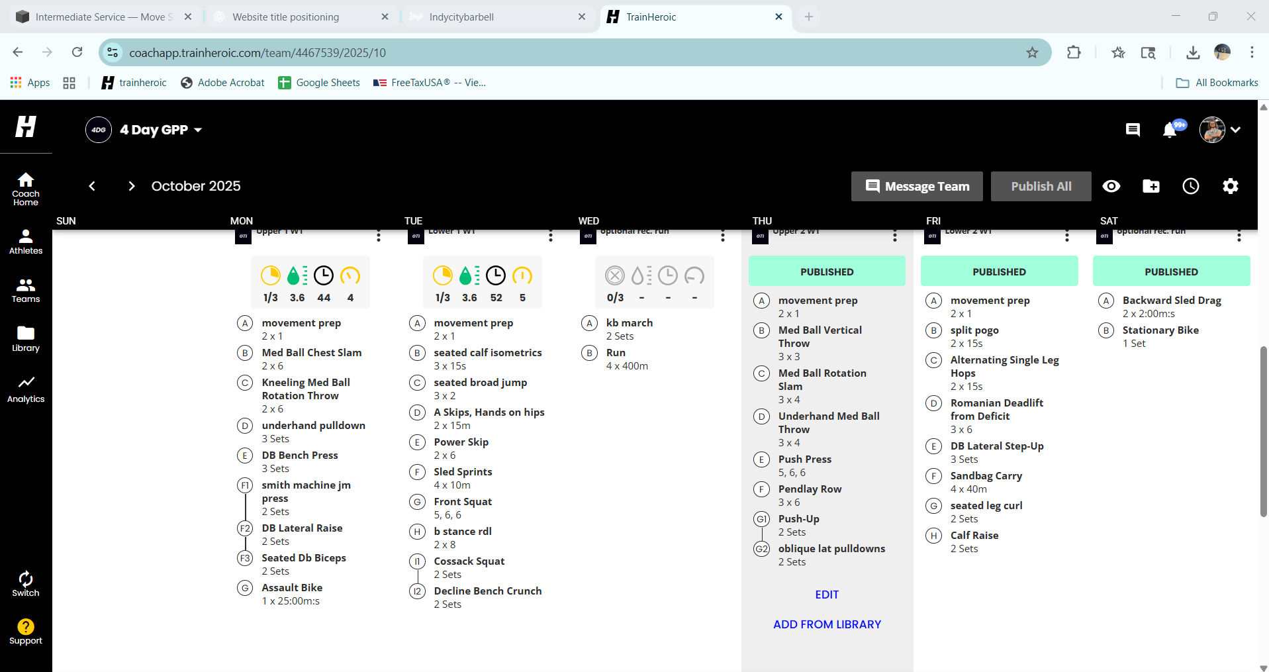Toggle the athlete preview eye icon
The width and height of the screenshot is (1269, 672).
coord(1111,186)
